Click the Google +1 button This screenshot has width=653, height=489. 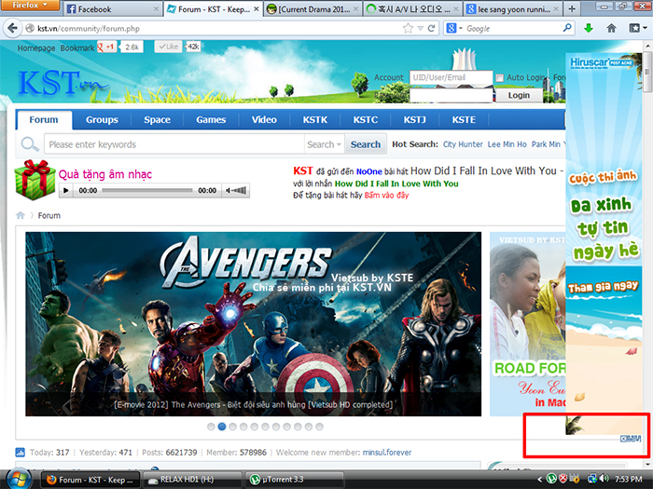(106, 47)
